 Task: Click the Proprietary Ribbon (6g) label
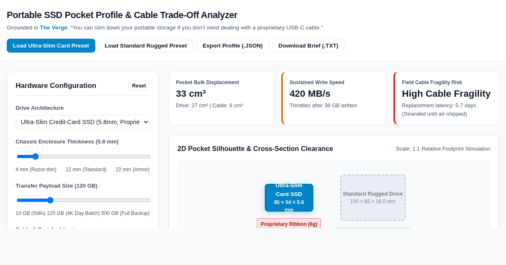[289, 224]
